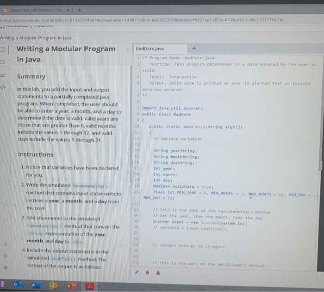Click empty editor line 27
This screenshot has width=324, height=292.
pyautogui.click(x=227, y=233)
